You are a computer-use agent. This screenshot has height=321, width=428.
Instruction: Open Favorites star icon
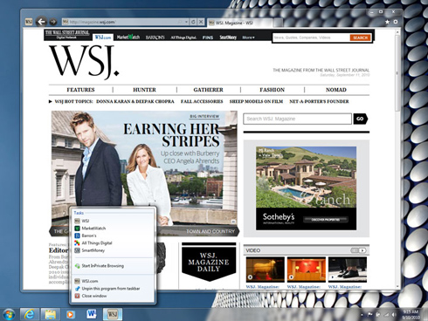[x=387, y=22]
